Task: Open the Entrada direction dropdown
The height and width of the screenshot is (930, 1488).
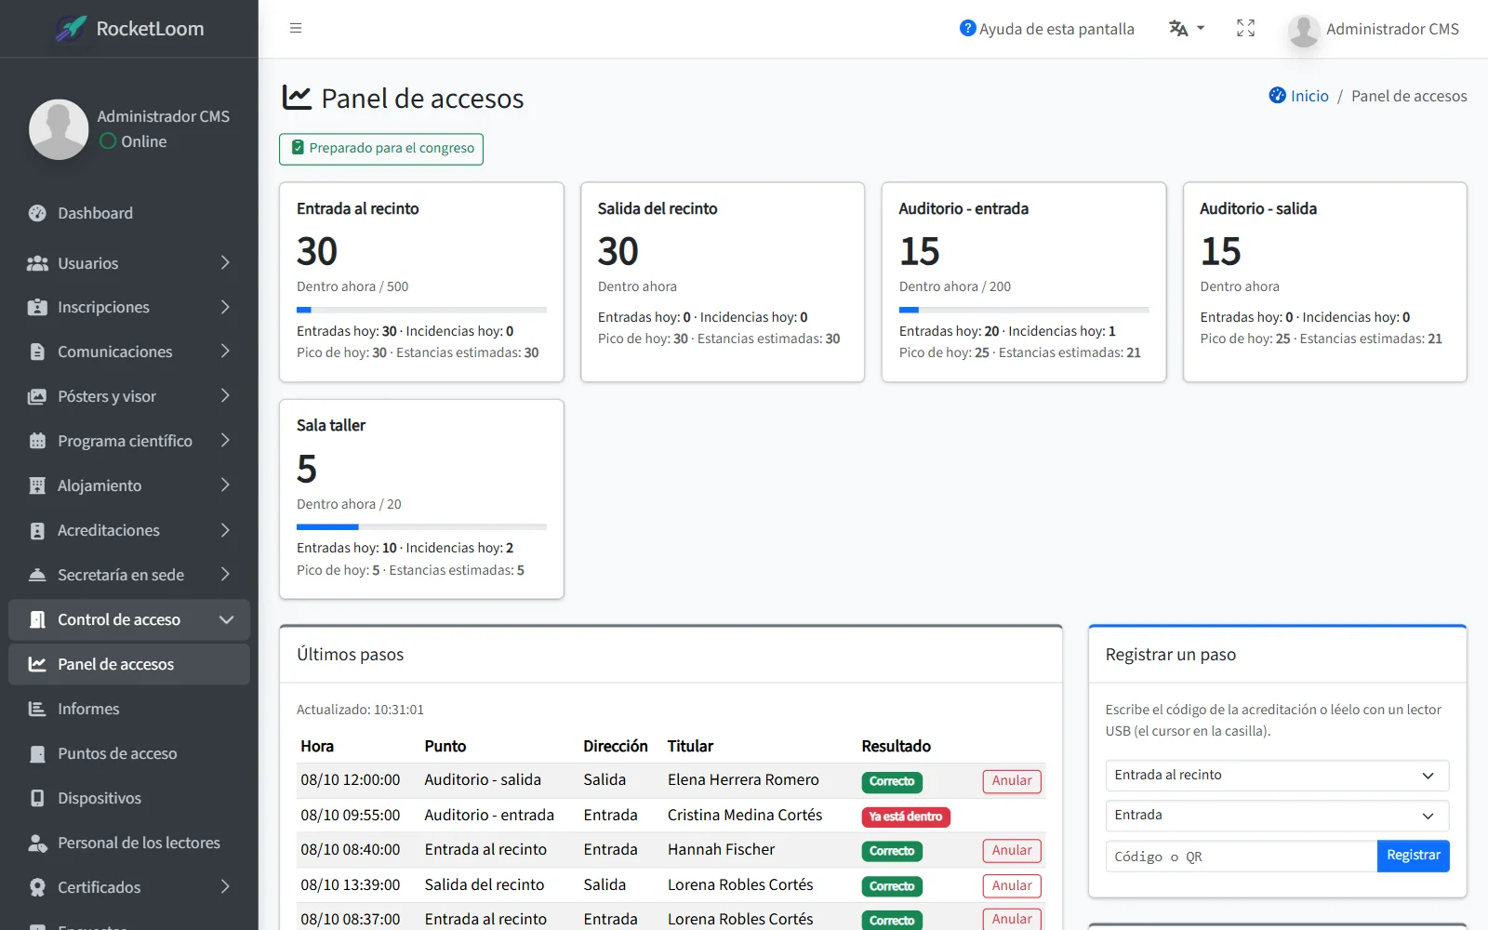Action: click(1277, 815)
